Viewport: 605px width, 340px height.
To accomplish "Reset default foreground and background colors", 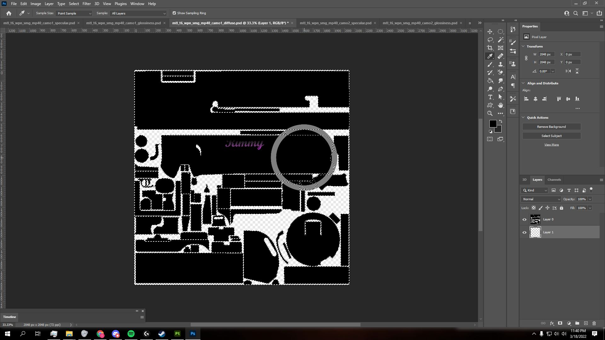I will click(x=491, y=132).
